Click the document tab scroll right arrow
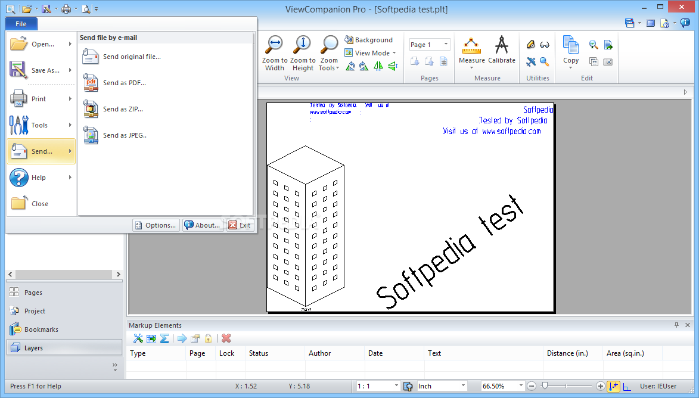This screenshot has width=699, height=398. 685,92
